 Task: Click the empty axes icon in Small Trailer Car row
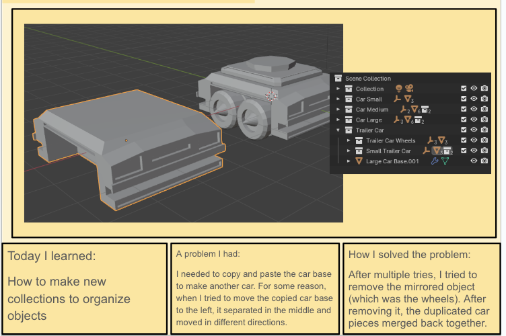427,151
